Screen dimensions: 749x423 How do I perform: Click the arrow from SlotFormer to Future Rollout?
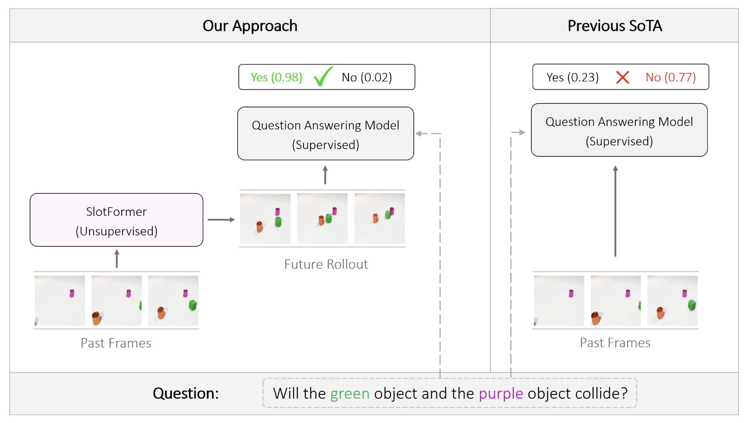click(x=221, y=220)
